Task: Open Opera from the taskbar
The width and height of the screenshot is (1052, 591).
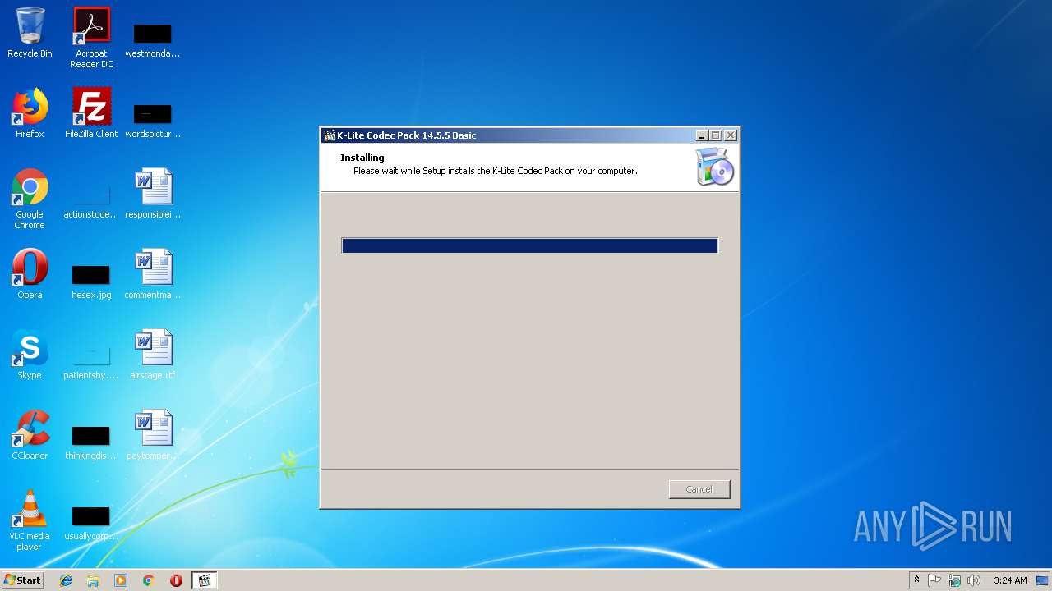Action: click(176, 580)
